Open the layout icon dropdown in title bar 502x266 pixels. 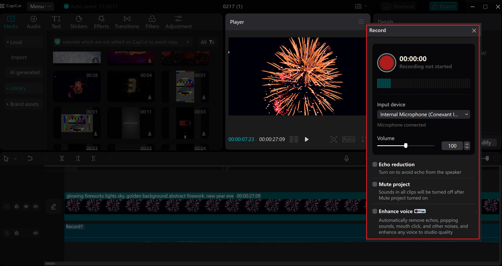coord(361,6)
